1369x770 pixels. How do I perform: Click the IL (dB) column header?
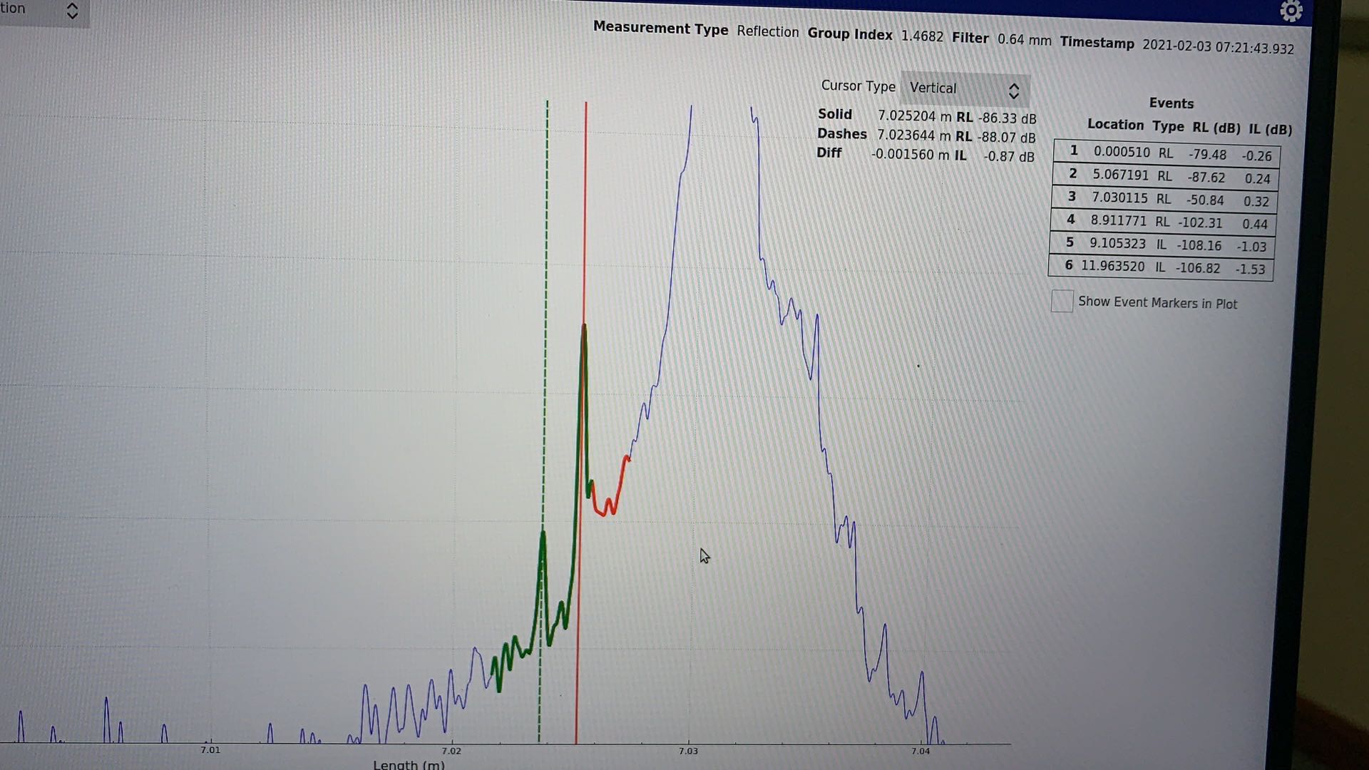(1270, 129)
